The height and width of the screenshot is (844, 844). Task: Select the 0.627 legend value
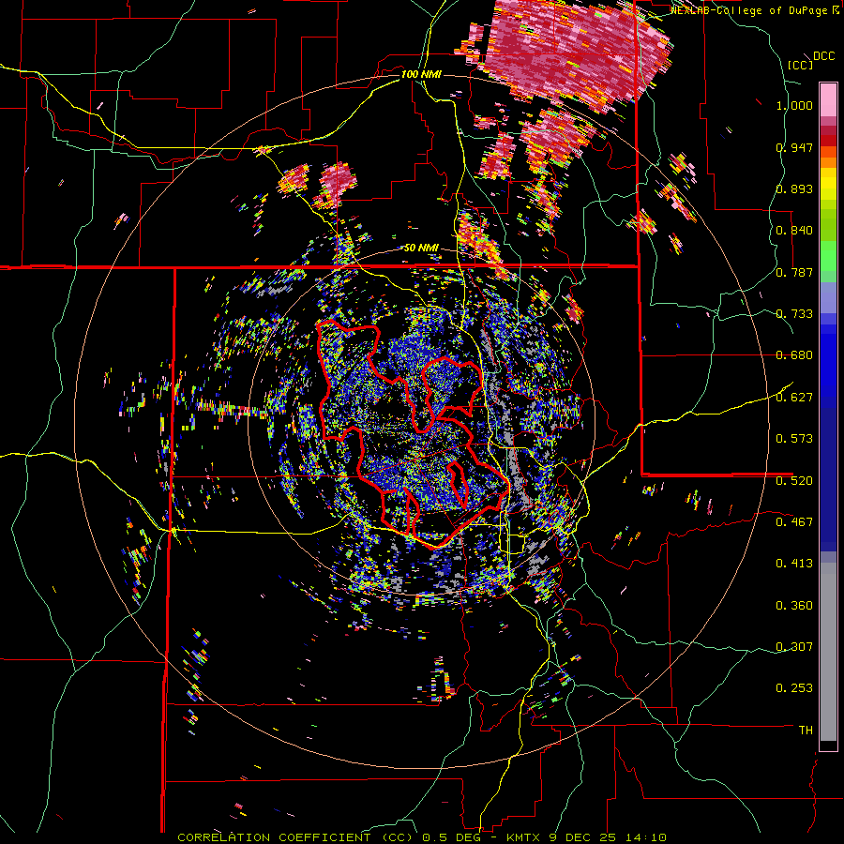(794, 398)
